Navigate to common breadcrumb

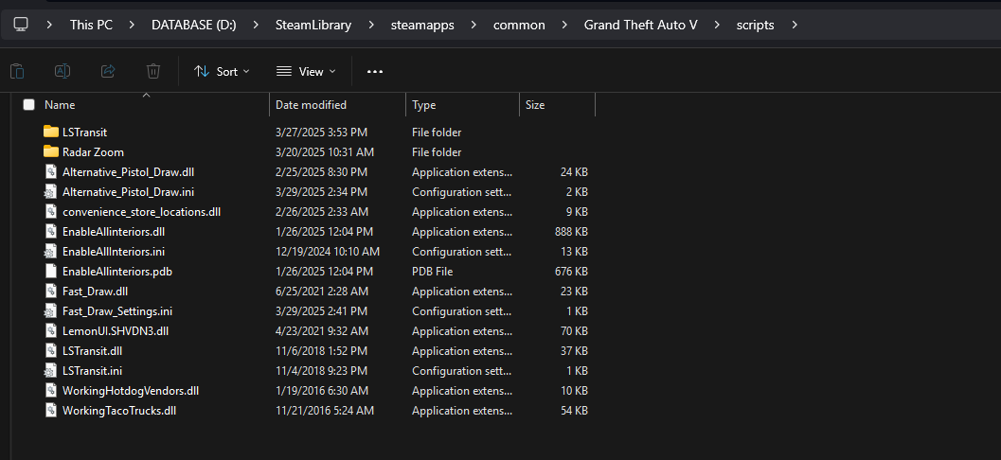coord(519,25)
